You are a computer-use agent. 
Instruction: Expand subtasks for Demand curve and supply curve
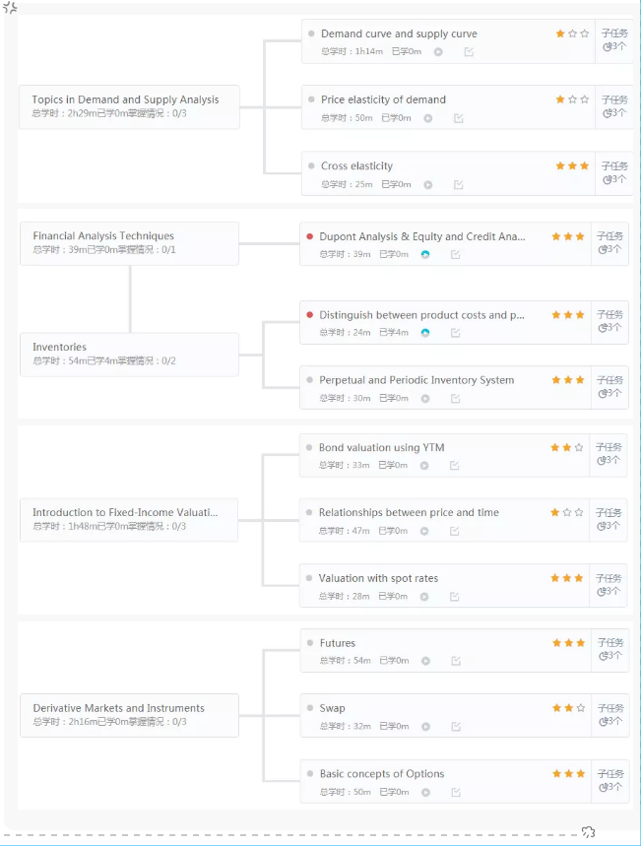(613, 40)
